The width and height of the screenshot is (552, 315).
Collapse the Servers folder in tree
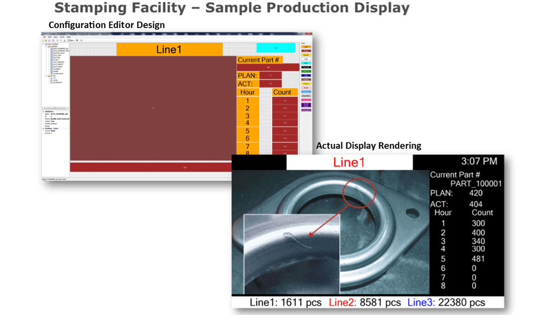coord(46,75)
